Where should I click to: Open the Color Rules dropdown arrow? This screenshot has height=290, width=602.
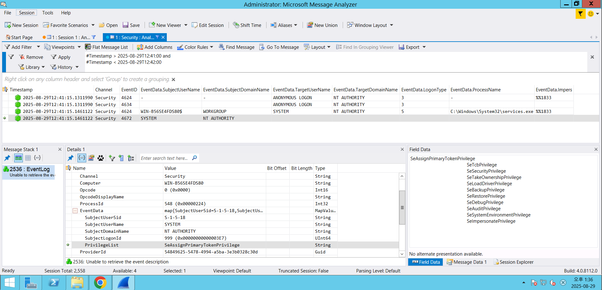click(x=212, y=47)
